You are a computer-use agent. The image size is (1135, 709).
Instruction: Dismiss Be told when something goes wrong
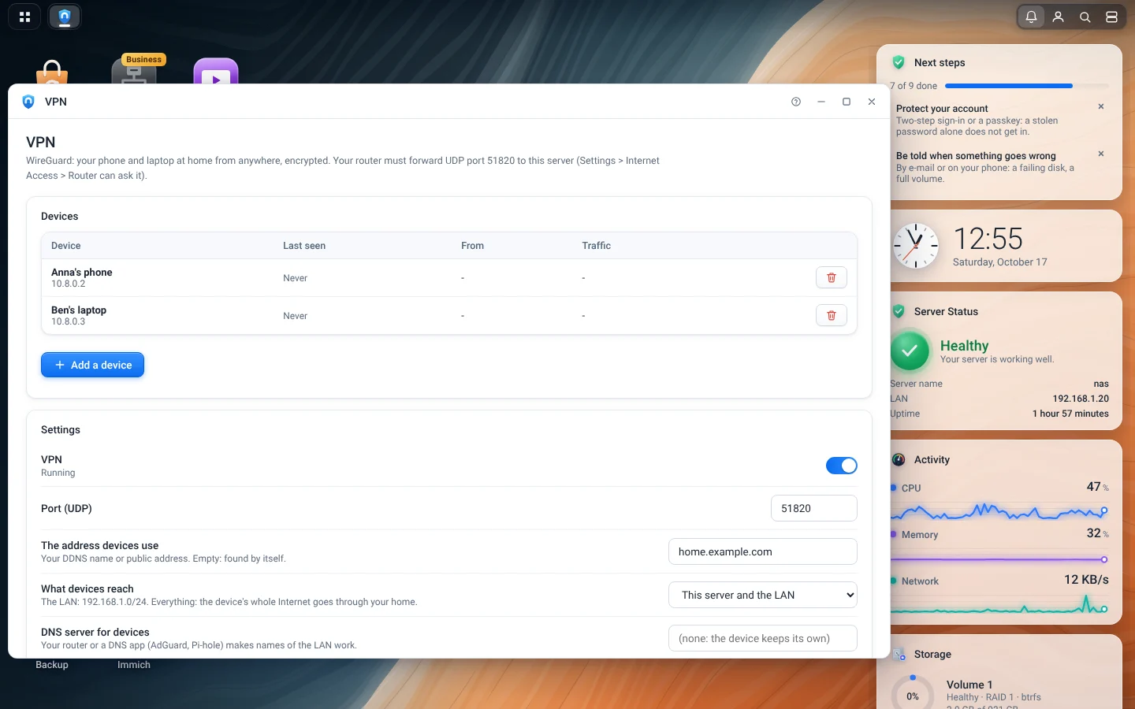pos(1101,154)
